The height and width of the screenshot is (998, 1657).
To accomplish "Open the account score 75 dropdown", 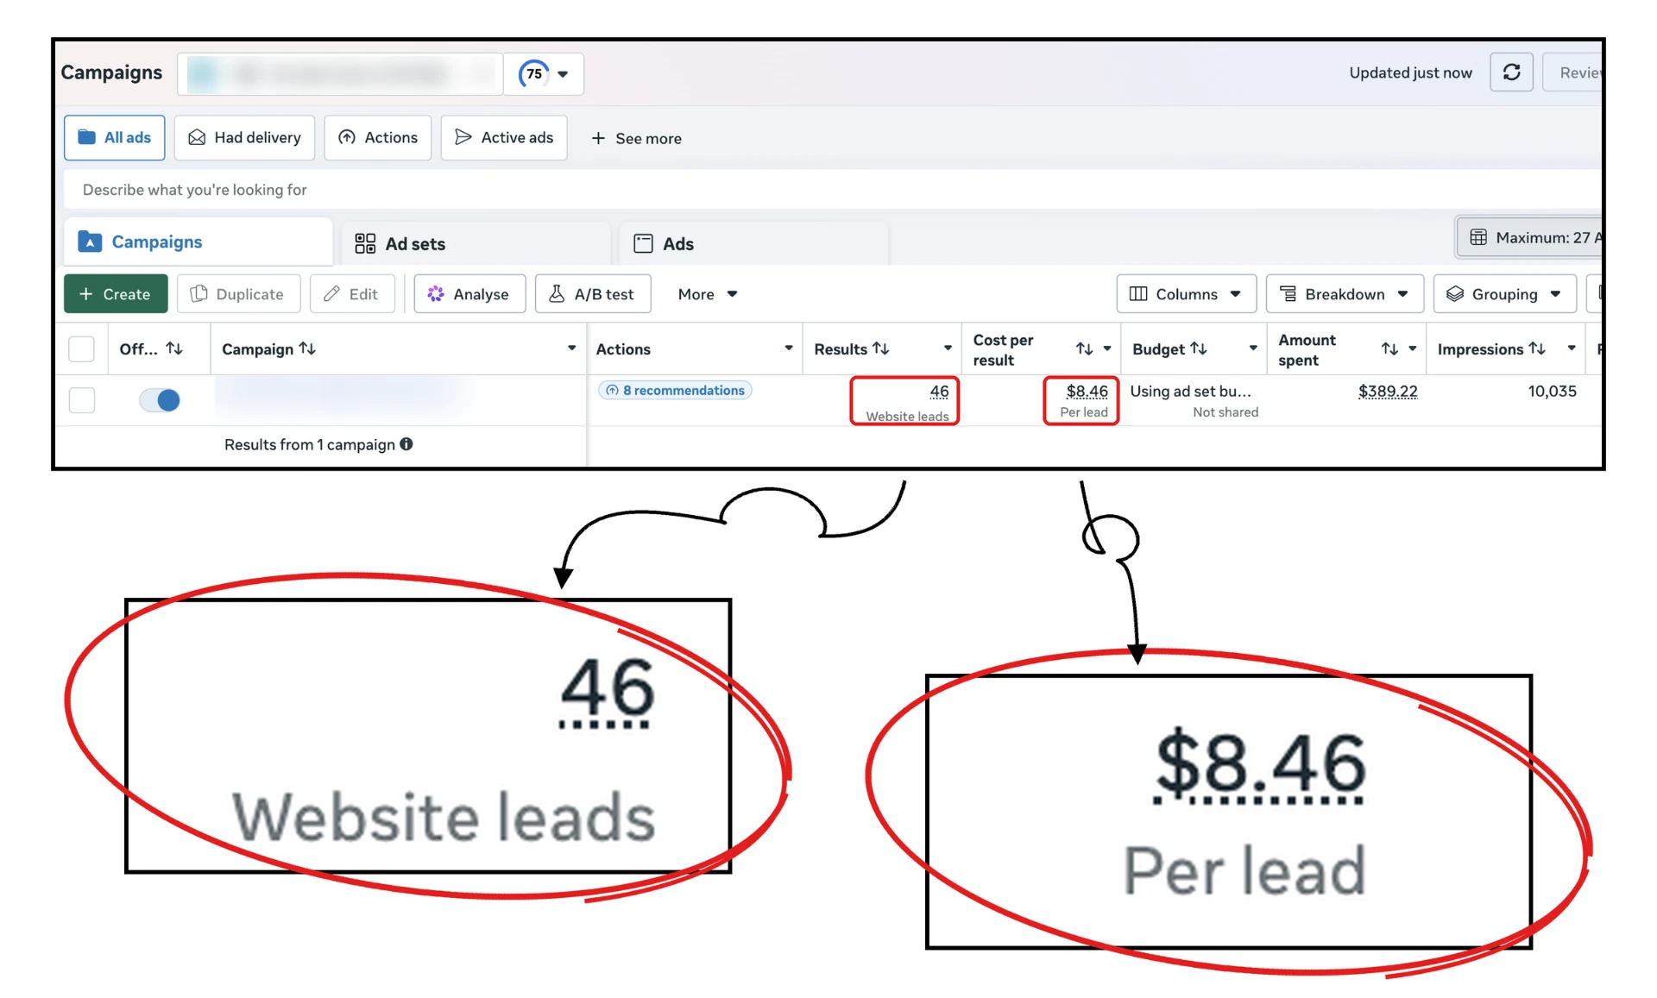I will point(545,73).
